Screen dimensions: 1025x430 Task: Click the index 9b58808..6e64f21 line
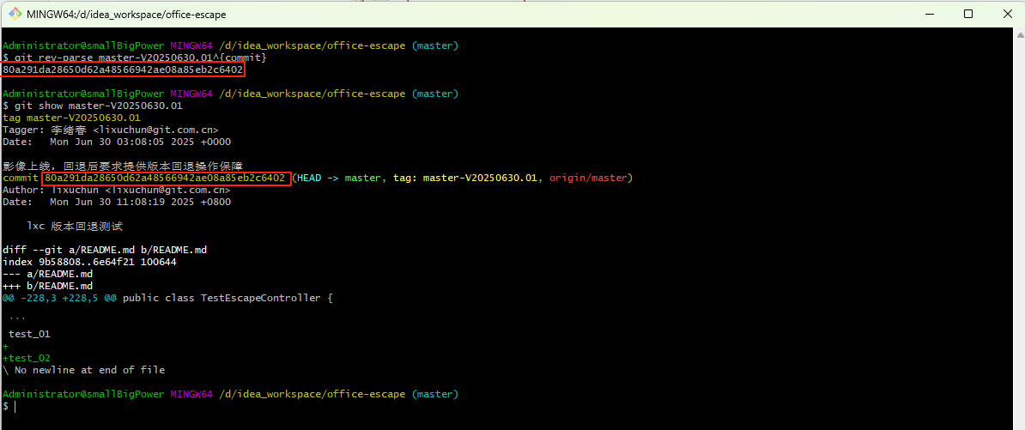click(89, 262)
